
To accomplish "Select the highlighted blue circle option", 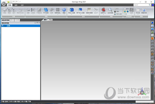I will point(125,12).
